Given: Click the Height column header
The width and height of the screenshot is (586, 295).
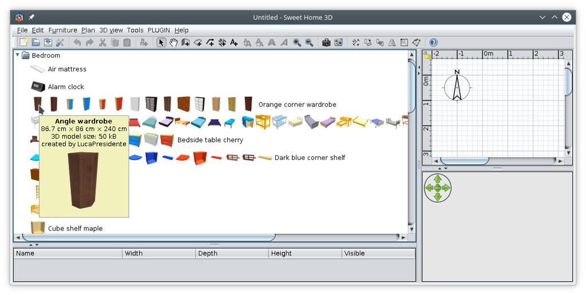Looking at the screenshot, I should pyautogui.click(x=305, y=253).
